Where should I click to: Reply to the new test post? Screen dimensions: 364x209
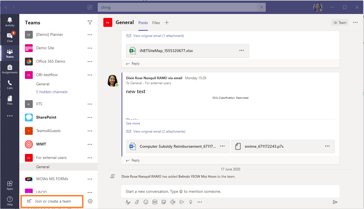tap(133, 160)
